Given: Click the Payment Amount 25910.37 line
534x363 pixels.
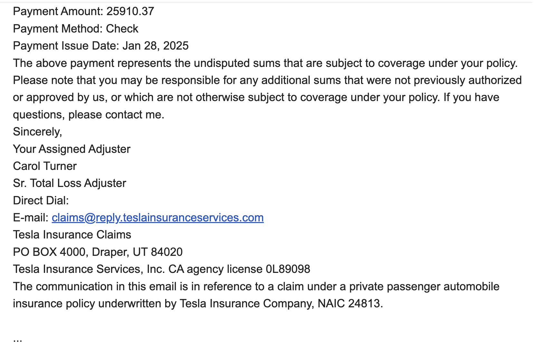Looking at the screenshot, I should click(83, 12).
